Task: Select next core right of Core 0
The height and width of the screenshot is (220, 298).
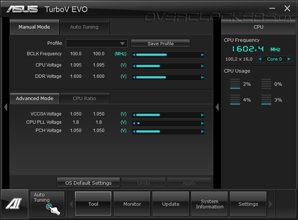Action: (289, 59)
